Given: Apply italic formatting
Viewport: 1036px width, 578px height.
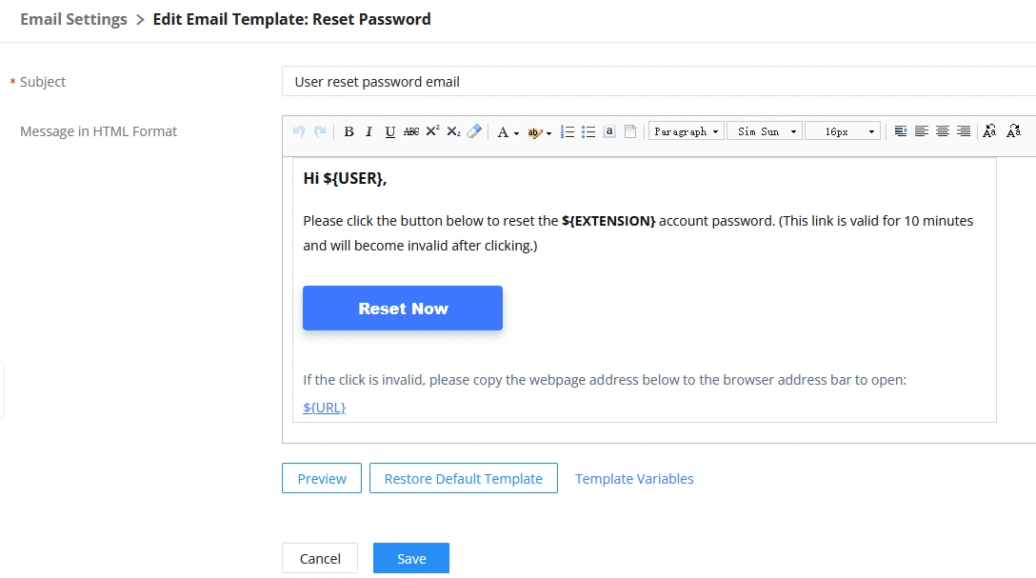Looking at the screenshot, I should [369, 131].
